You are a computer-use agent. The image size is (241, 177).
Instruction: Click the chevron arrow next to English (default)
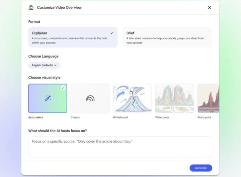tap(56, 65)
